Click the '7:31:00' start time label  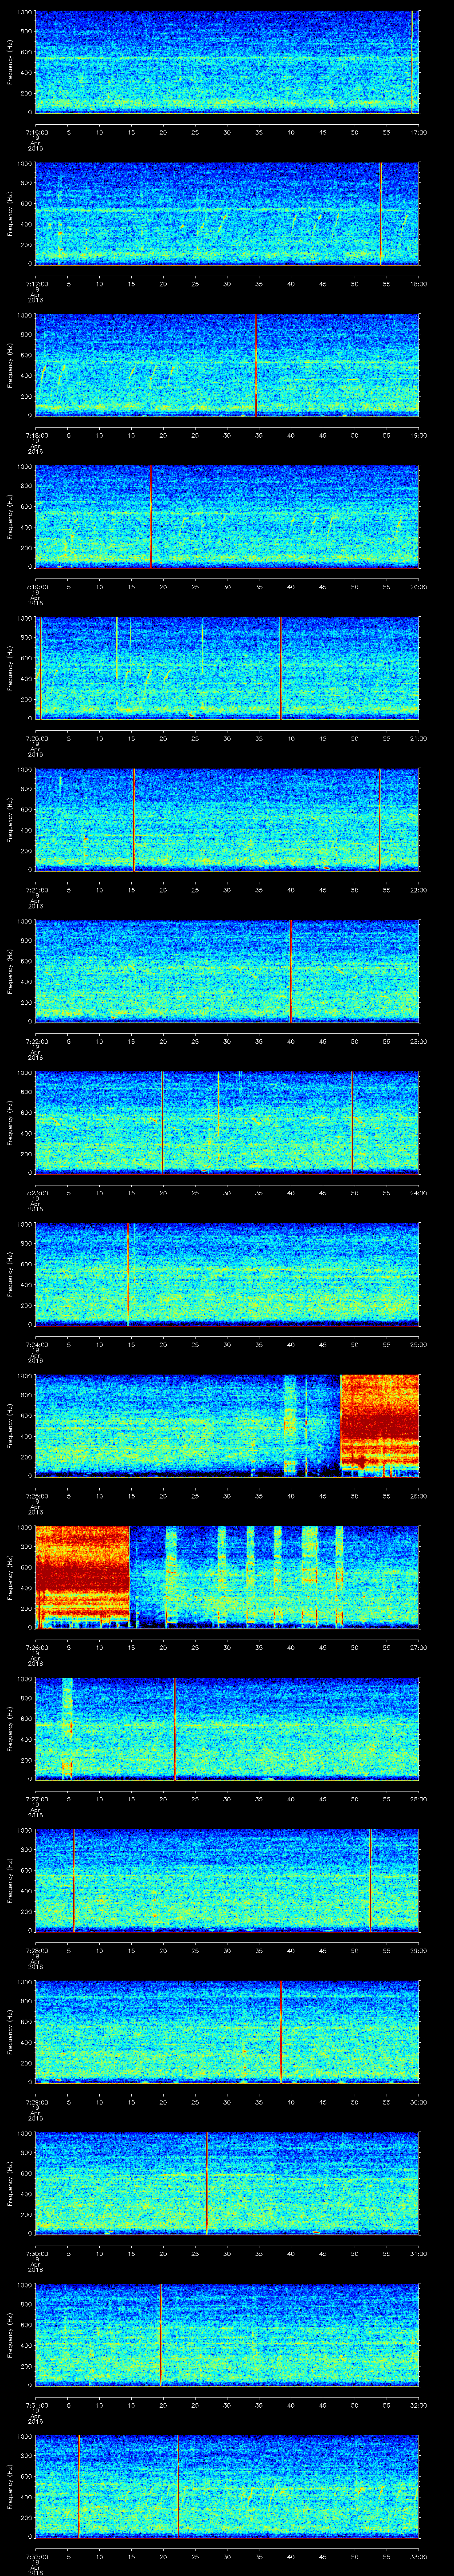tap(36, 2406)
